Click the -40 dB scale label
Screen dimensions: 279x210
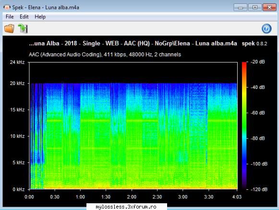(x=258, y=87)
